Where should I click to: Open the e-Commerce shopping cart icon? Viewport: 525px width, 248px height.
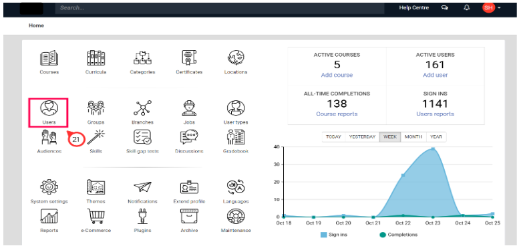tap(96, 216)
